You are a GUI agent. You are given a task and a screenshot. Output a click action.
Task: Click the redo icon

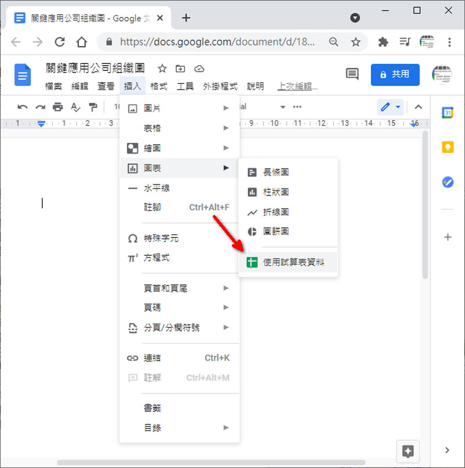tap(40, 107)
